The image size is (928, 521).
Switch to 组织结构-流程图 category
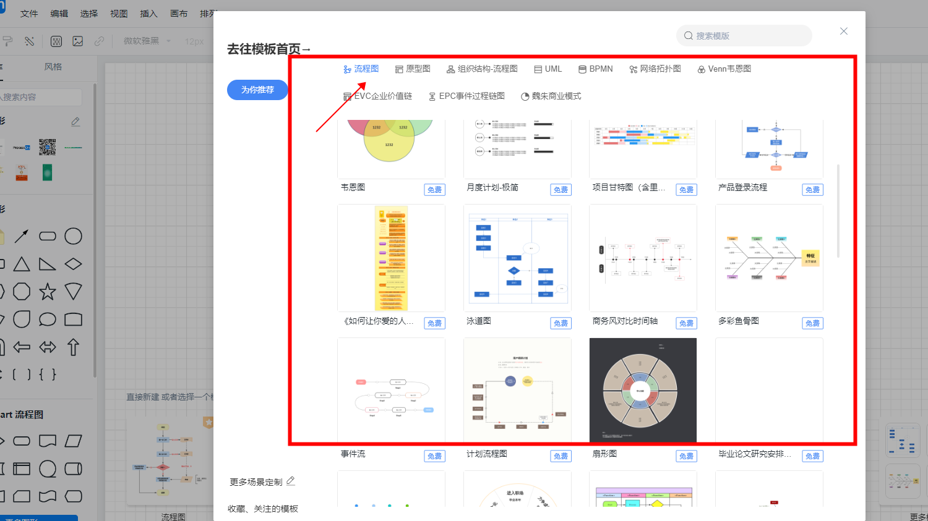[x=482, y=69]
